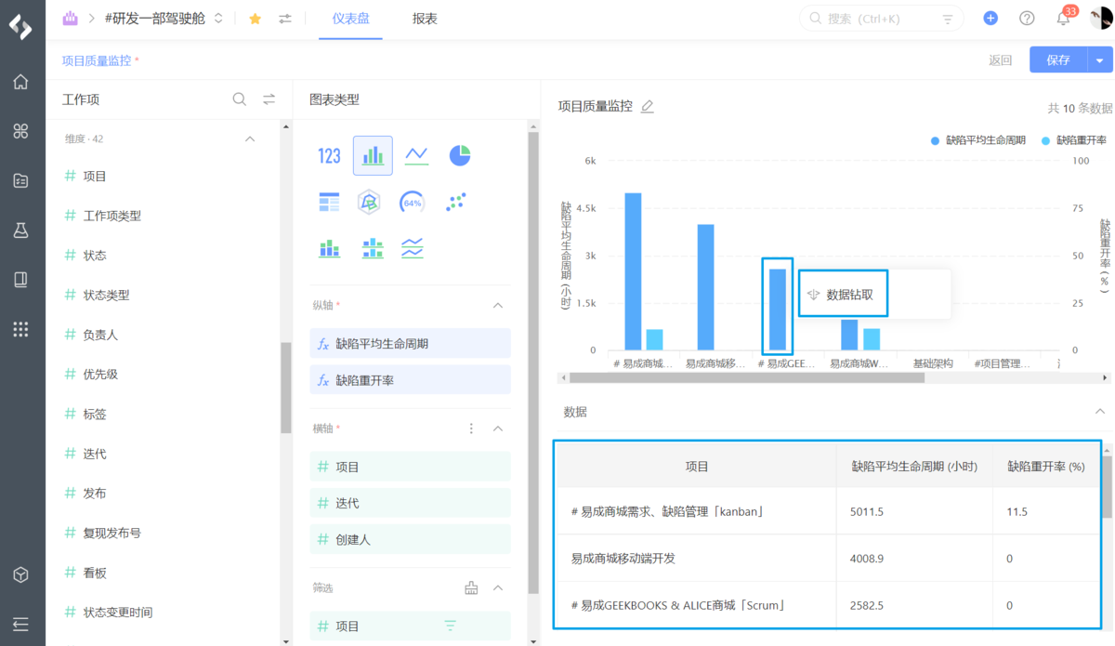Click 返回 to go back
The height and width of the screenshot is (646, 1115).
(1000, 60)
